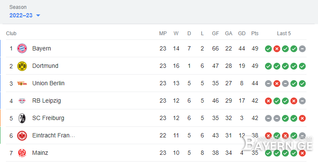Click Bayern's red loss icon in Last 5
This screenshot has height=162, width=318.
tap(276, 49)
